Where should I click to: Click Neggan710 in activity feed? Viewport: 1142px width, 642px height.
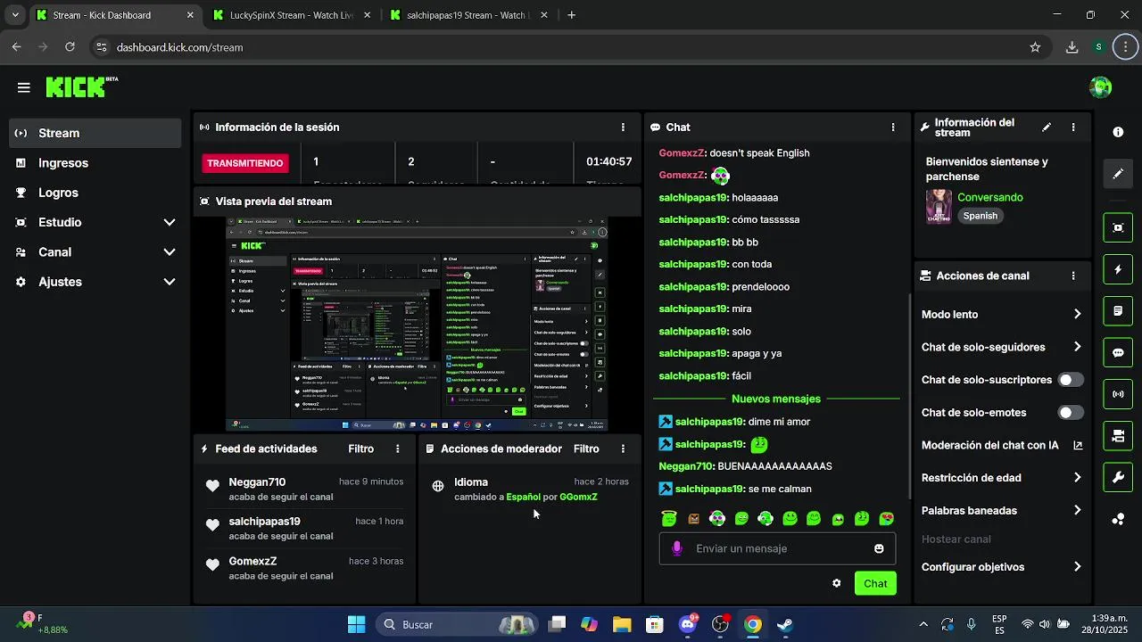[257, 482]
